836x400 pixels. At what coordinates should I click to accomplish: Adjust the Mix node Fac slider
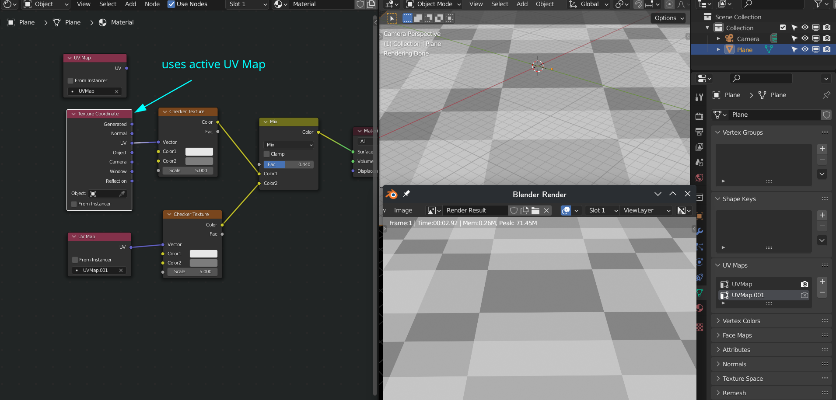click(289, 164)
